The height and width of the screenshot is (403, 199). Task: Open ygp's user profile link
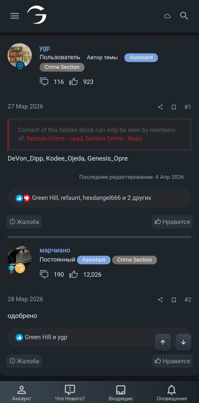(x=45, y=48)
